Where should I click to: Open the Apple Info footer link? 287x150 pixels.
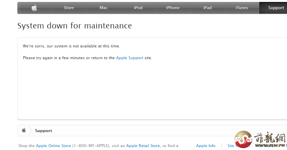[x=206, y=146]
